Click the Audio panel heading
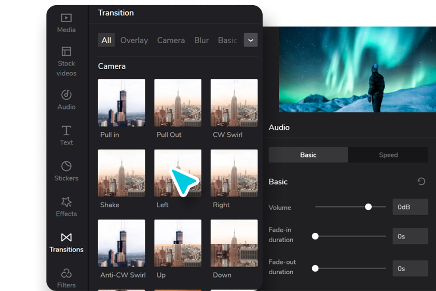Image resolution: width=436 pixels, height=291 pixels. coord(279,127)
